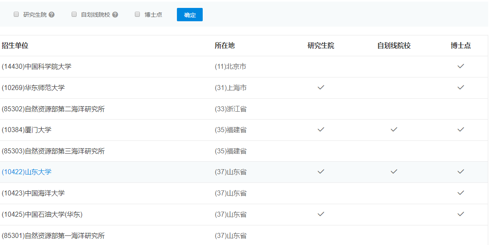Click the 研究生院 checkmark for 中国石油大学(华东)
497x245 pixels.
(x=321, y=214)
